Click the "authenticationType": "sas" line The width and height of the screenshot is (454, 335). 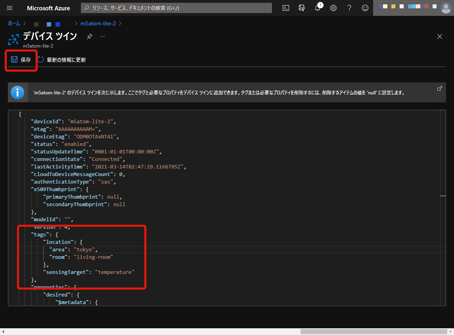pos(73,182)
